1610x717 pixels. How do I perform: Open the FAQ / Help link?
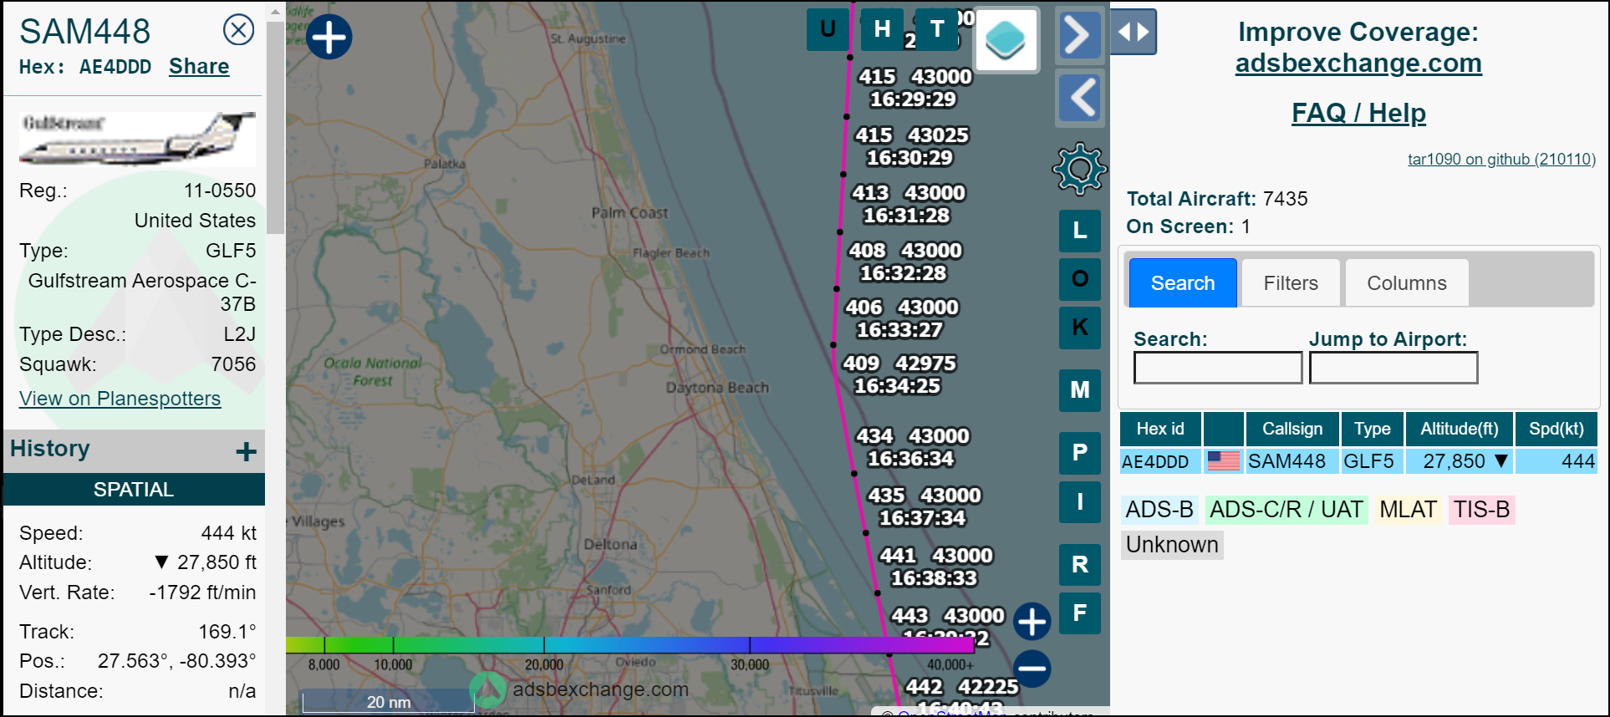click(x=1358, y=113)
